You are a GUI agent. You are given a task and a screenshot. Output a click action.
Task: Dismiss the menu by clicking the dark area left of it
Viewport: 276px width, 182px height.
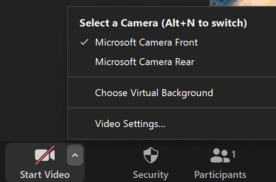[33, 73]
